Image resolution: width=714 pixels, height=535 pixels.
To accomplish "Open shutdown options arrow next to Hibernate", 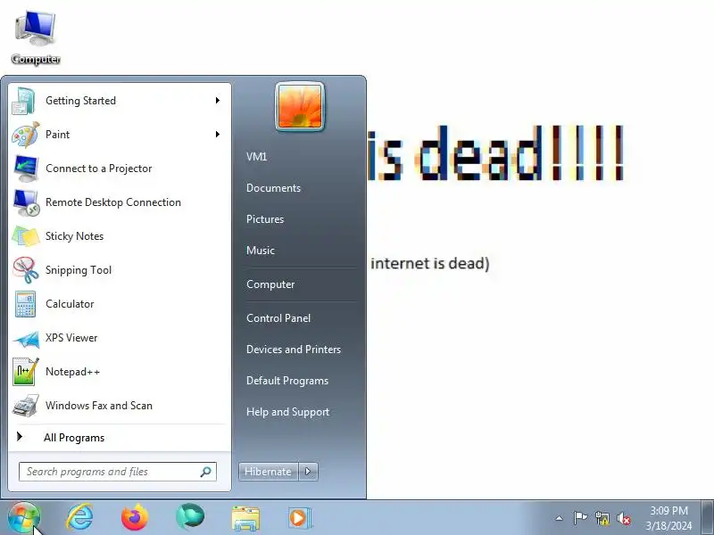I will click(308, 472).
